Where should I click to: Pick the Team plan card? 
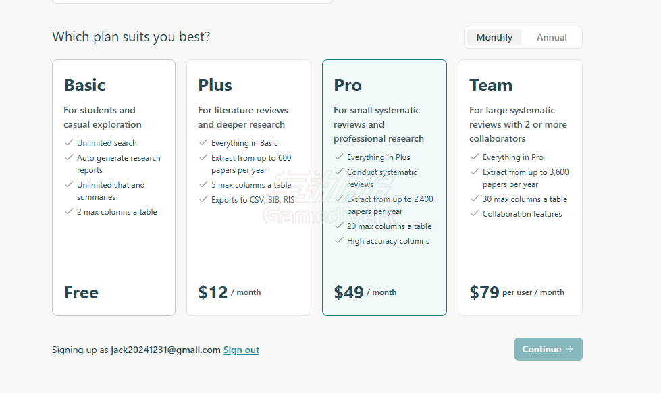click(x=520, y=188)
